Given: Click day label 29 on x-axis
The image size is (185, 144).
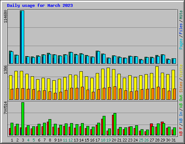Looking at the screenshot, I should [x=163, y=140].
